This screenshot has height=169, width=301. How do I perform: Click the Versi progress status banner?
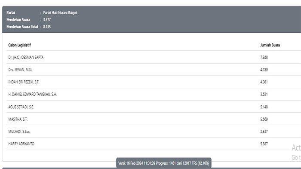coord(164,163)
